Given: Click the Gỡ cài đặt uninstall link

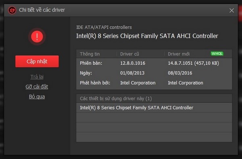Looking at the screenshot, I should pos(37,87).
